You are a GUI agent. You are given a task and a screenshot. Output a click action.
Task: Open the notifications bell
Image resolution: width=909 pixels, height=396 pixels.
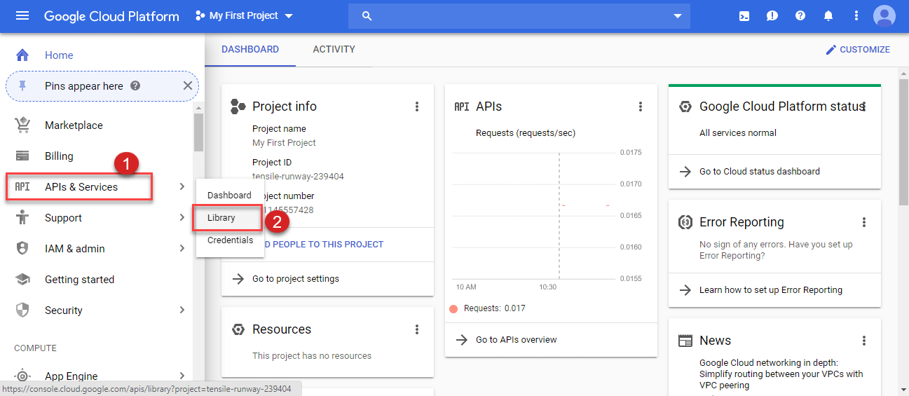click(x=828, y=16)
